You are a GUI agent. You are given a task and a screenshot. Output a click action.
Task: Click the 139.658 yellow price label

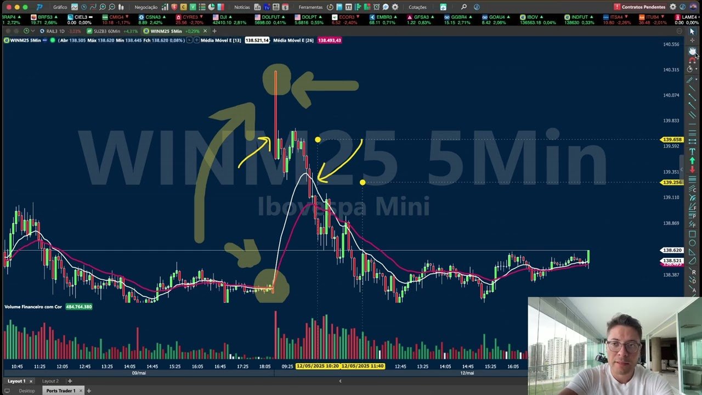(x=672, y=139)
